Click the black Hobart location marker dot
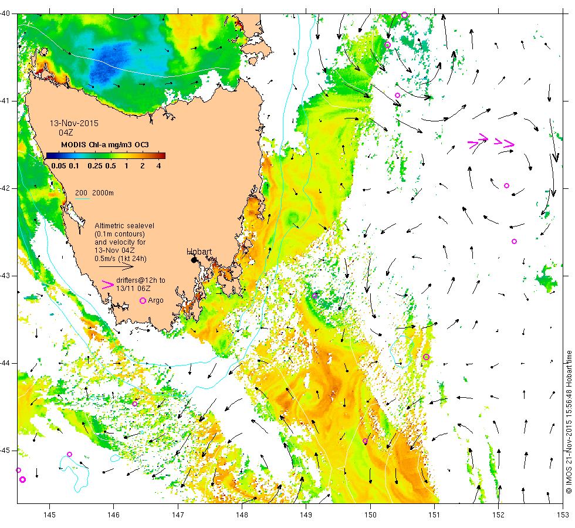Image resolution: width=575 pixels, height=528 pixels. click(x=194, y=260)
